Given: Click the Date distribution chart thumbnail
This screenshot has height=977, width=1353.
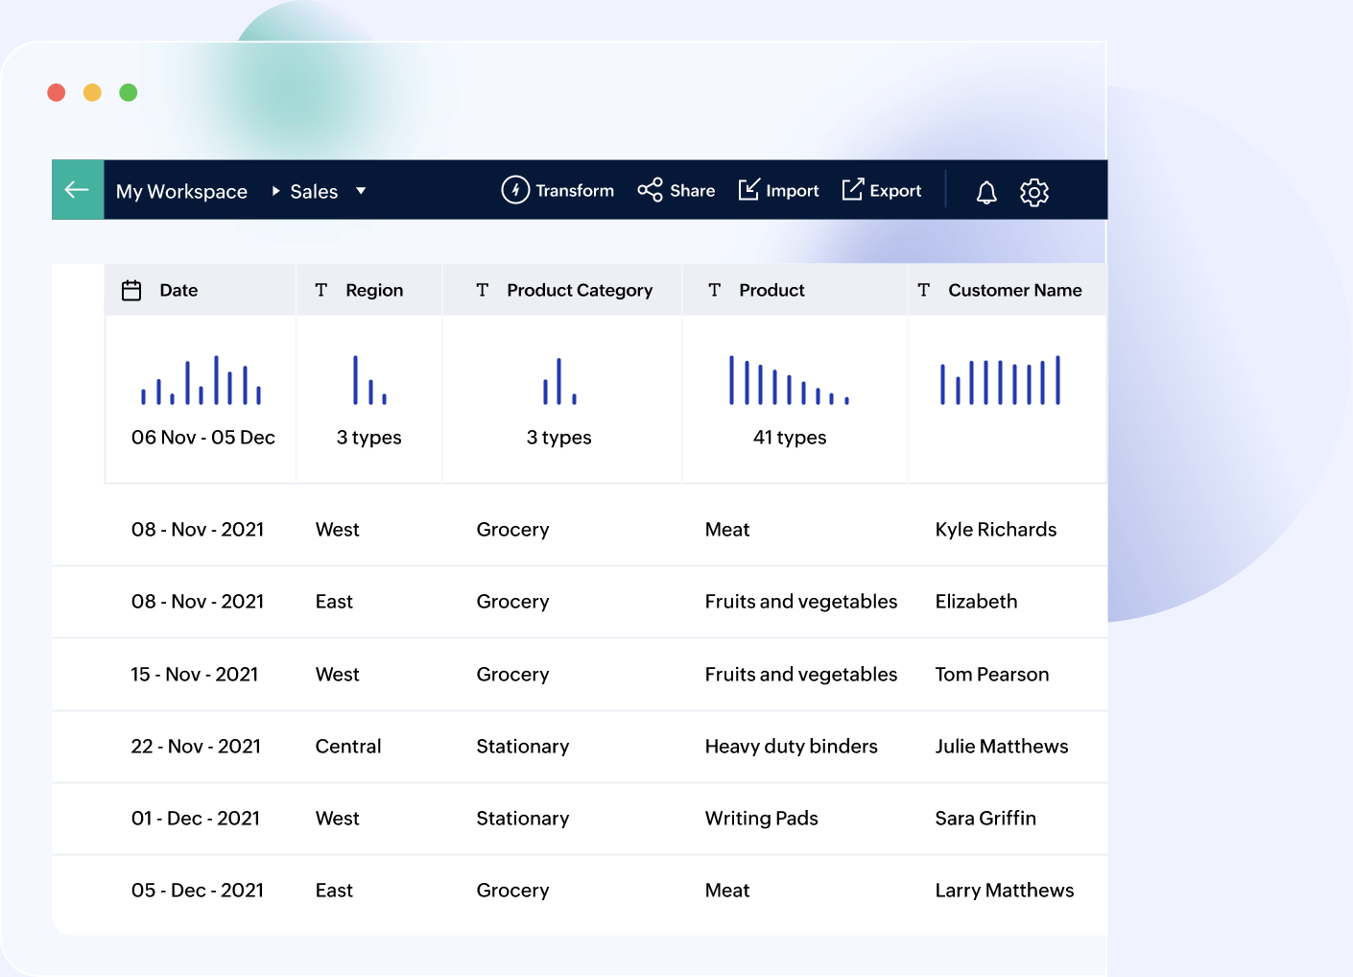Looking at the screenshot, I should point(202,380).
